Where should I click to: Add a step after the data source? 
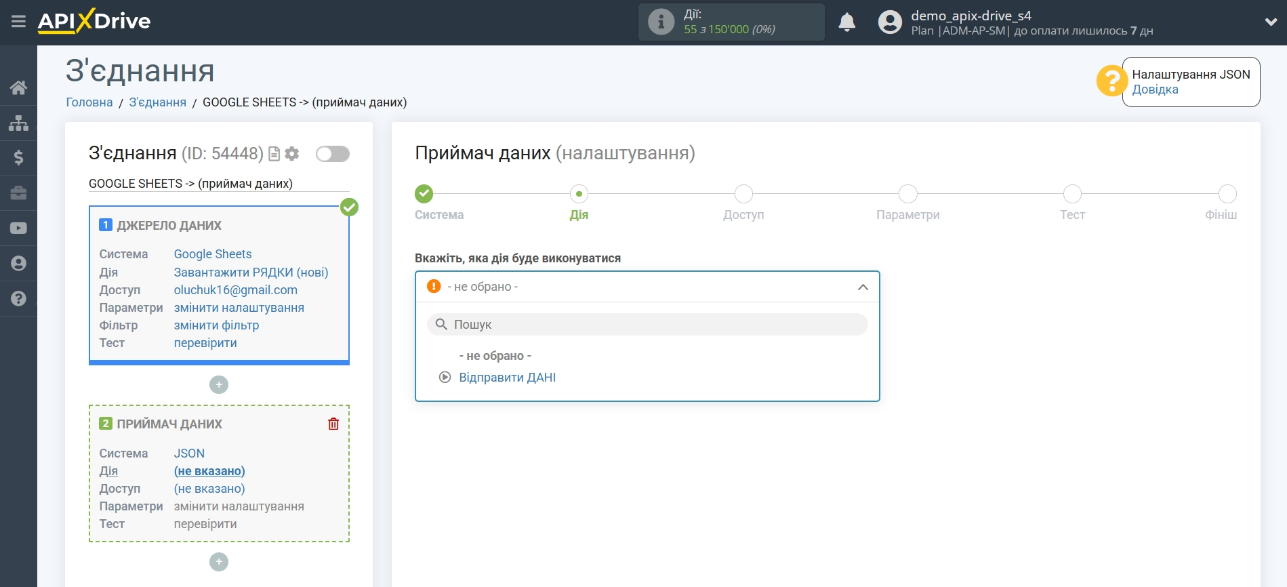[219, 385]
